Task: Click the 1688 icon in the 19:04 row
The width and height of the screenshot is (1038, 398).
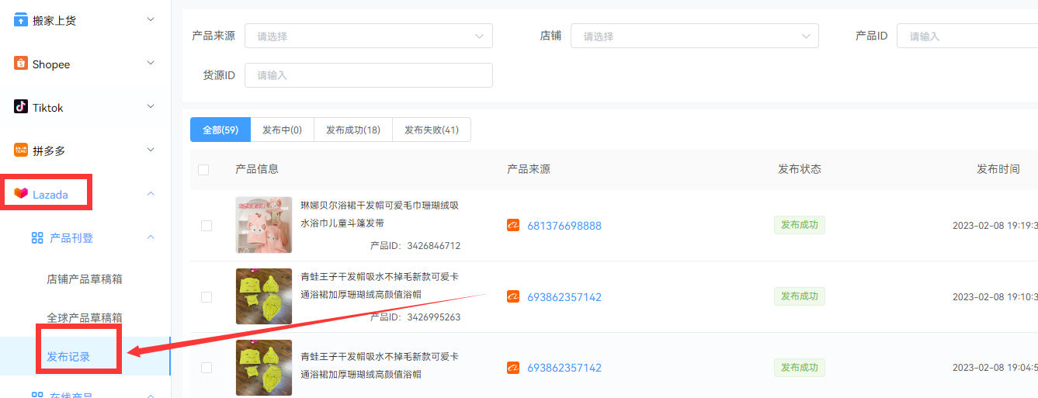Action: coord(513,367)
